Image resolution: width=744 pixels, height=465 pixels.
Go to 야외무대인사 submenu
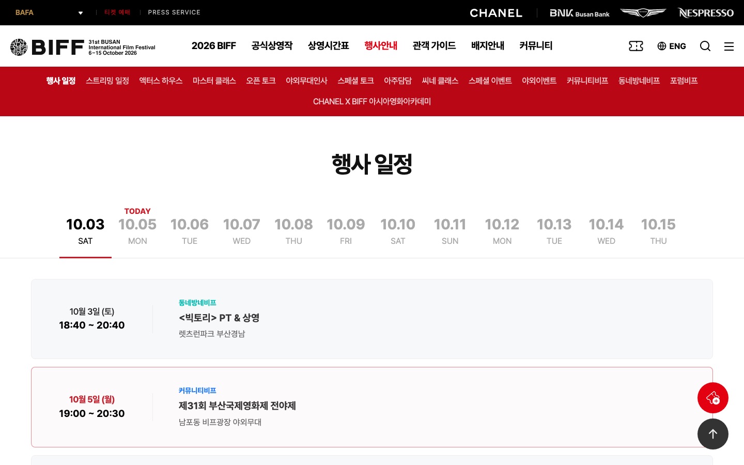coord(306,81)
